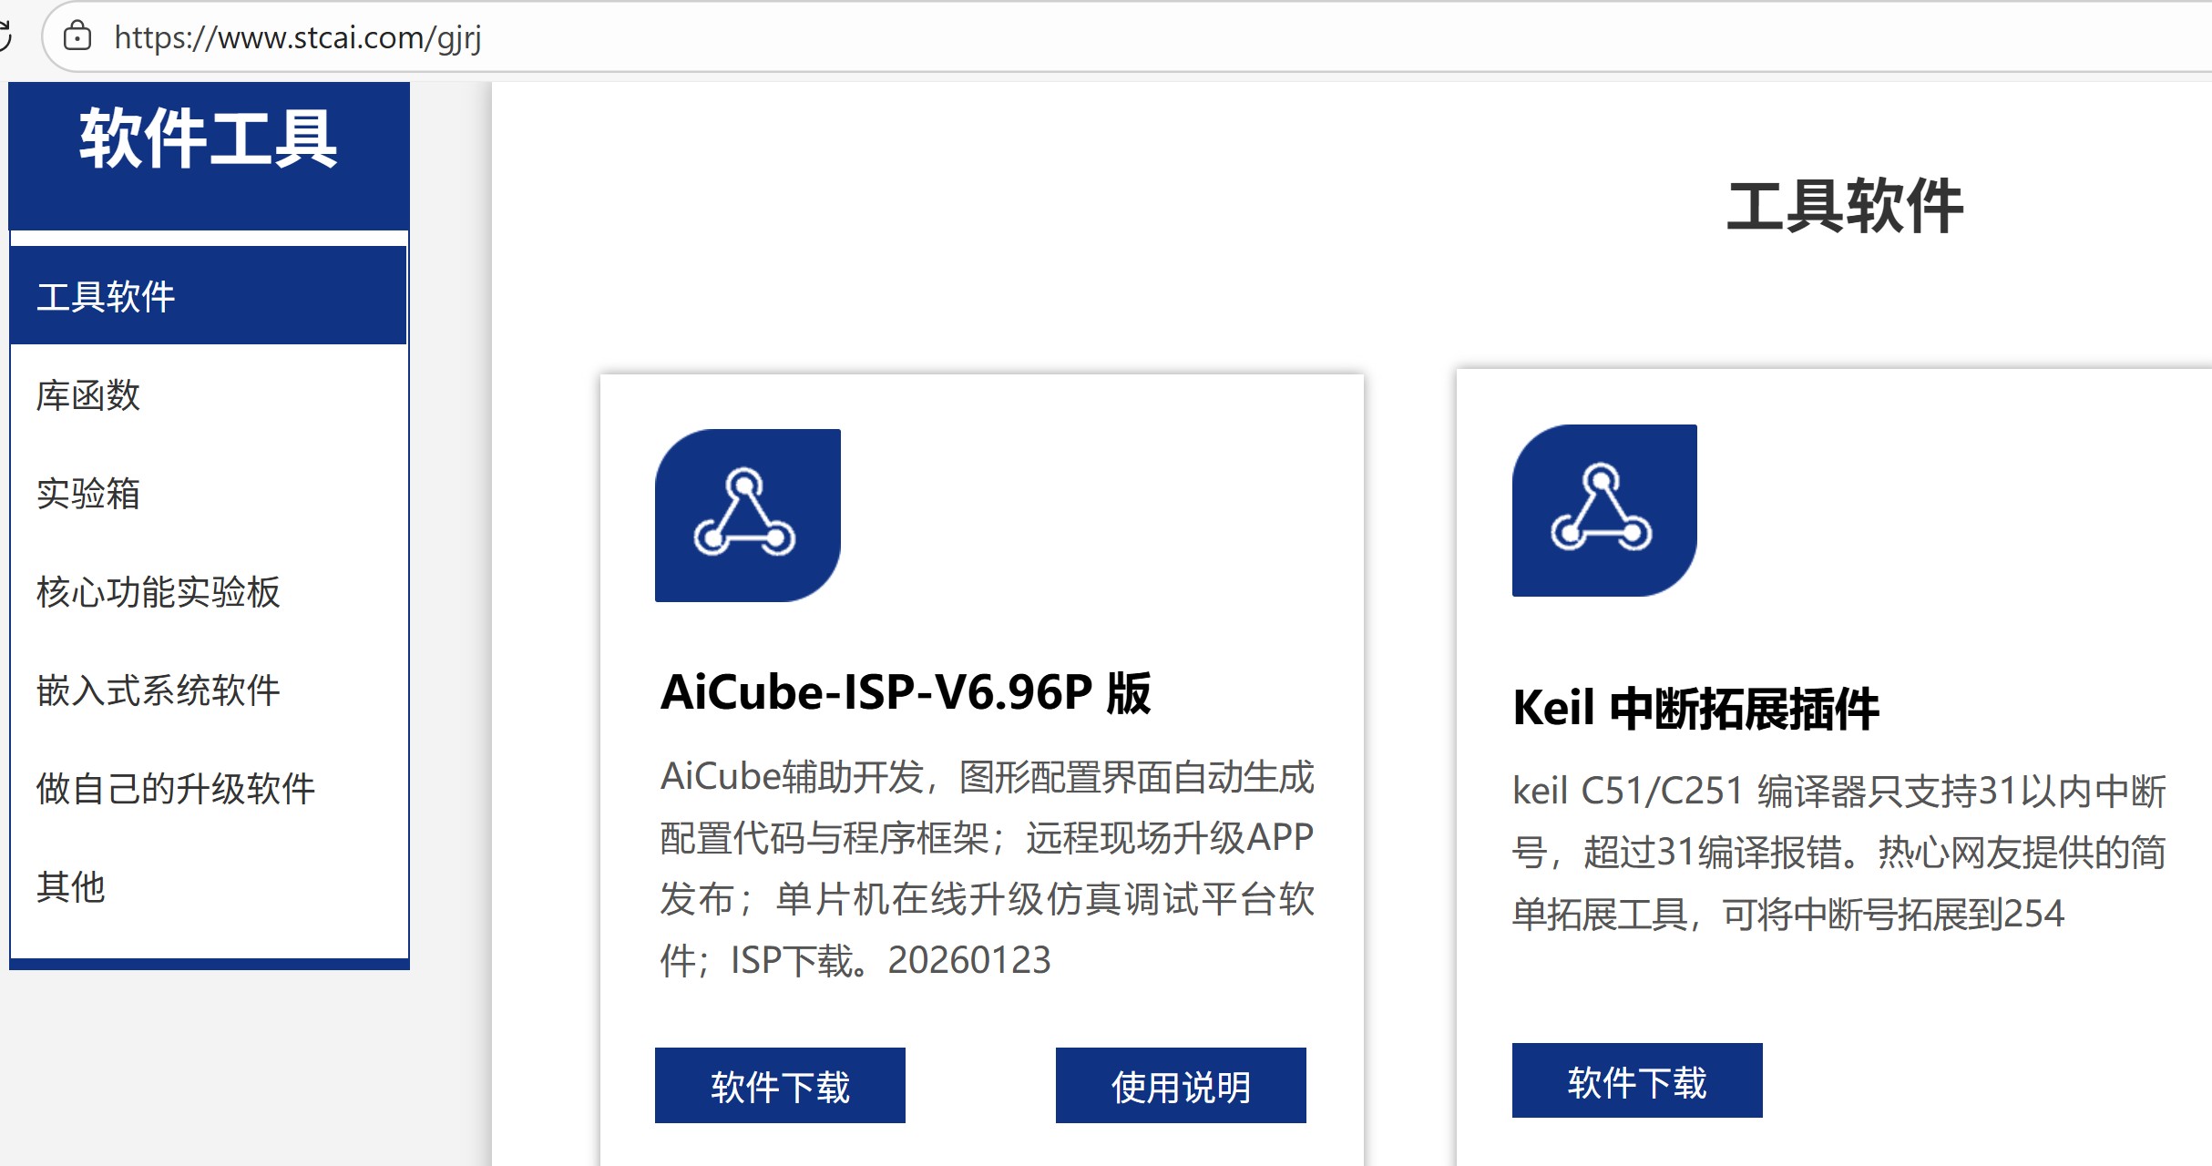Download AiCube-ISP via 软件下载 button
The image size is (2212, 1166).
[780, 1085]
